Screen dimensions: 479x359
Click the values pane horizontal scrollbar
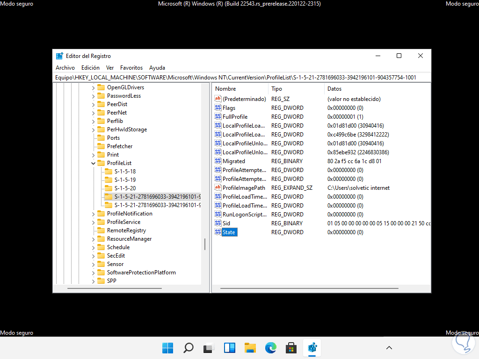[x=309, y=288]
